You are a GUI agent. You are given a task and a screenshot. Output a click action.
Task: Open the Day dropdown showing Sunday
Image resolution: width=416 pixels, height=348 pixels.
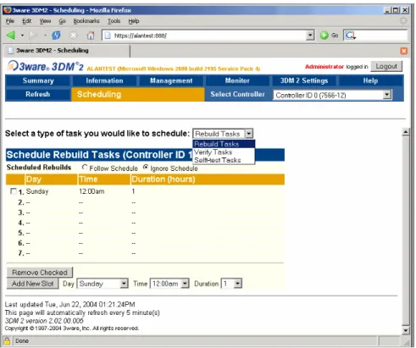pyautogui.click(x=103, y=284)
